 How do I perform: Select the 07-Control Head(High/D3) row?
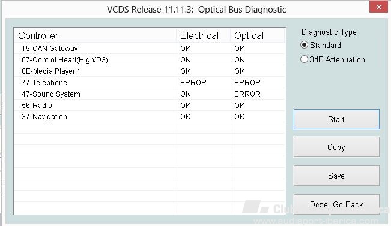(150, 60)
